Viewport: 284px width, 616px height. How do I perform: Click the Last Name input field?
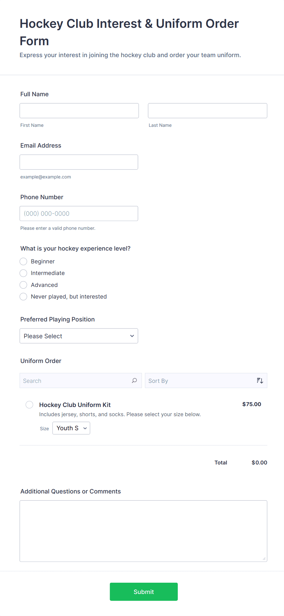point(207,111)
